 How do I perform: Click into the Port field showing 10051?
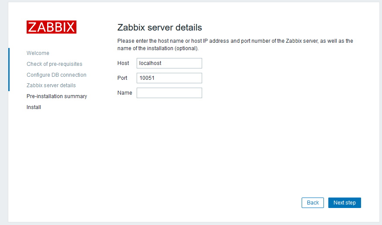pyautogui.click(x=169, y=78)
